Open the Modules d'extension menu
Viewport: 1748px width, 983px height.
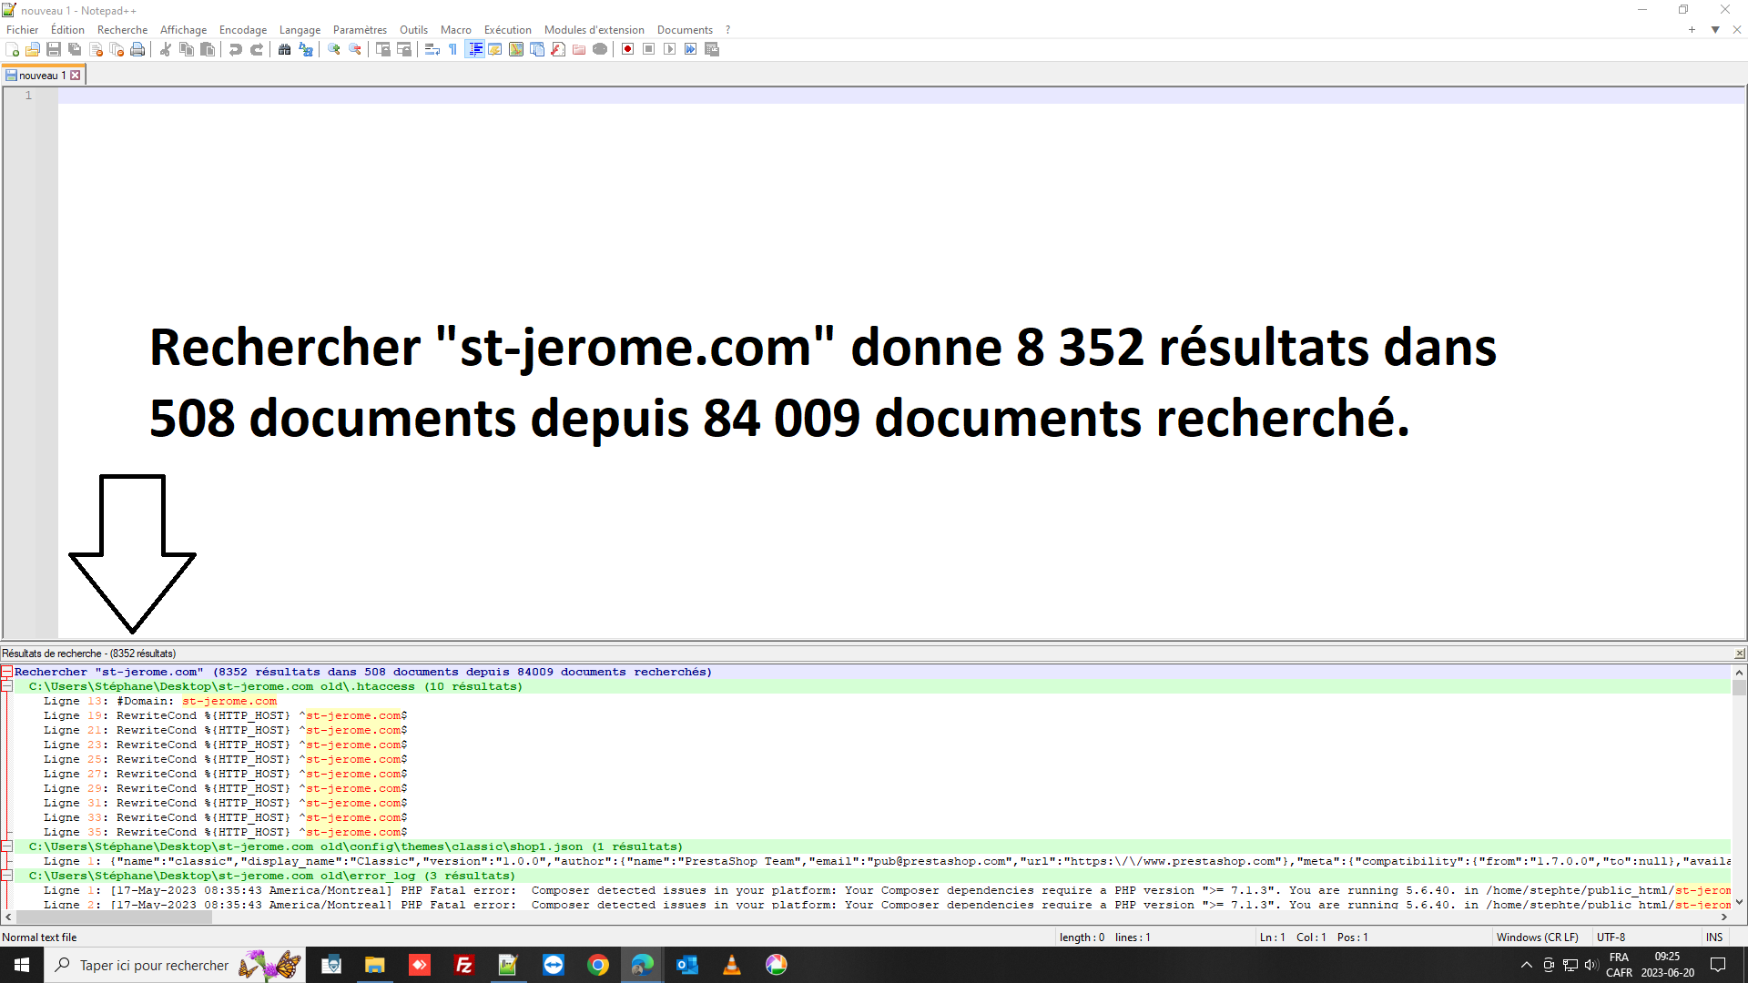(x=594, y=30)
